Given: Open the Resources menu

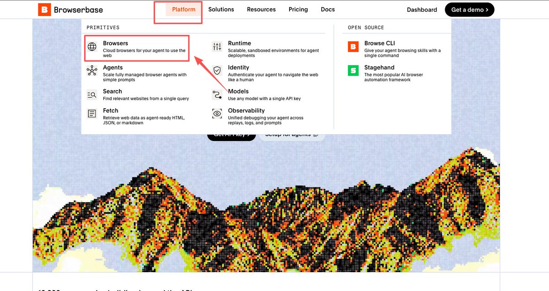Looking at the screenshot, I should 261,9.
